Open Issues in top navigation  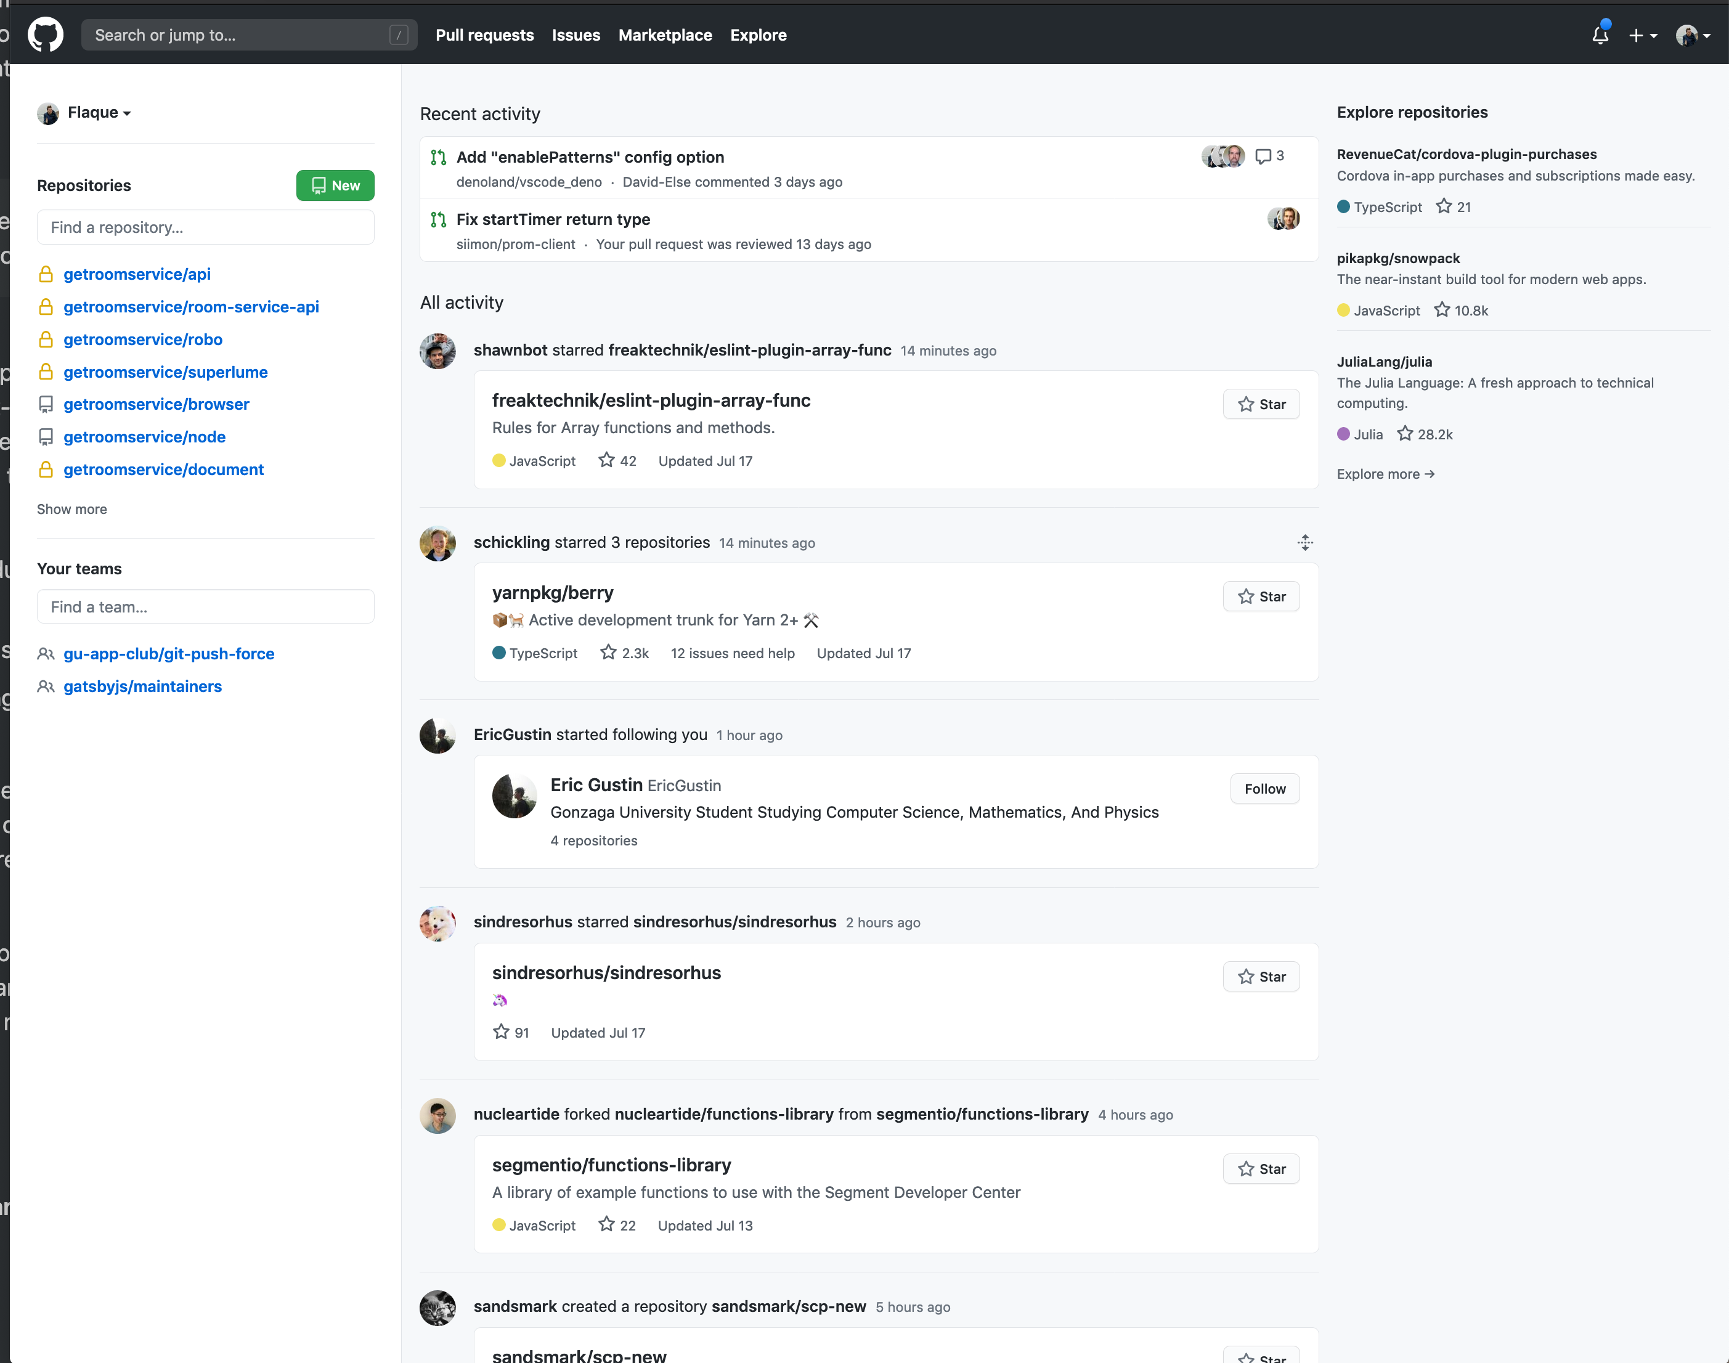pos(576,35)
